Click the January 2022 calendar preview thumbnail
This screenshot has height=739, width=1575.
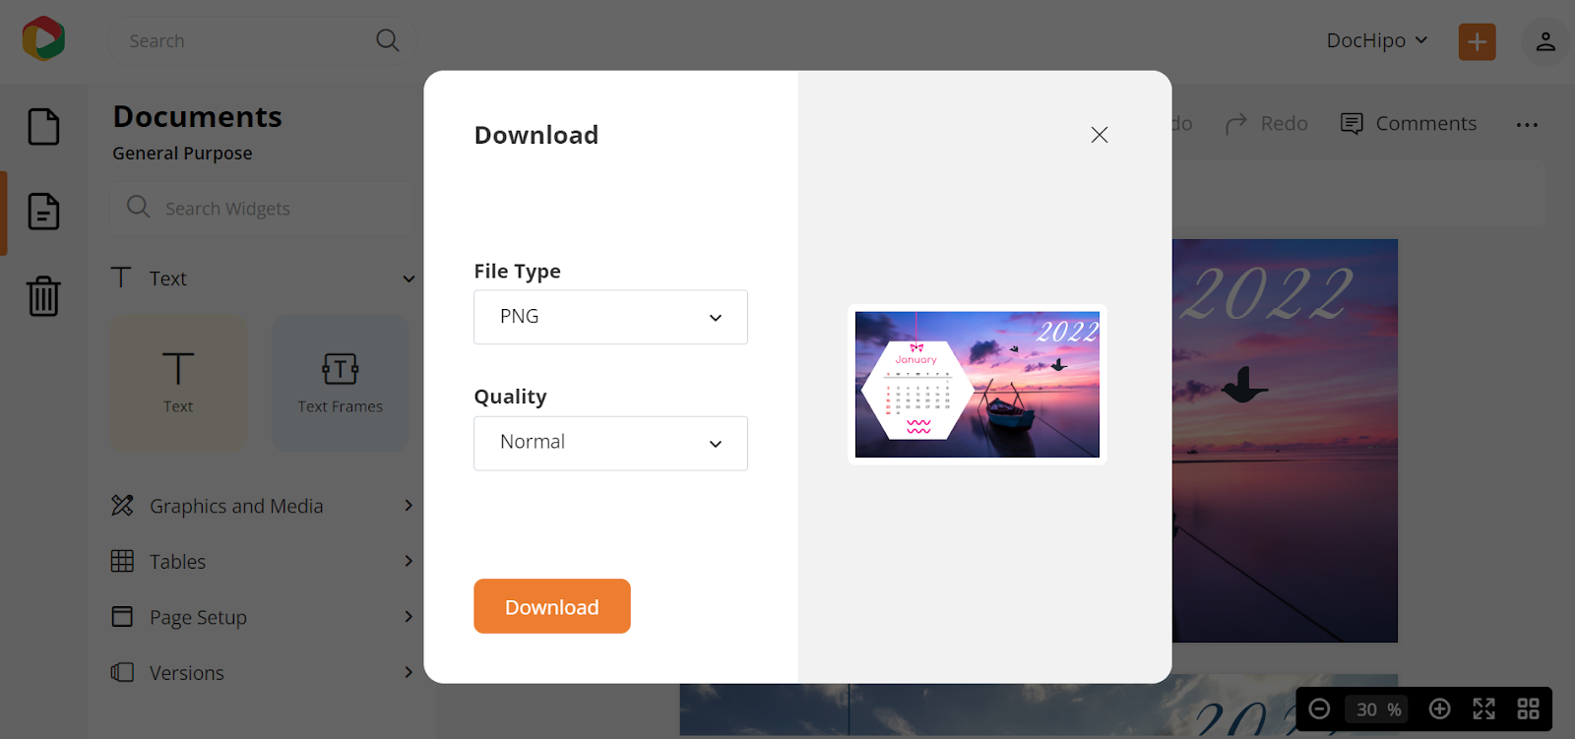[977, 384]
